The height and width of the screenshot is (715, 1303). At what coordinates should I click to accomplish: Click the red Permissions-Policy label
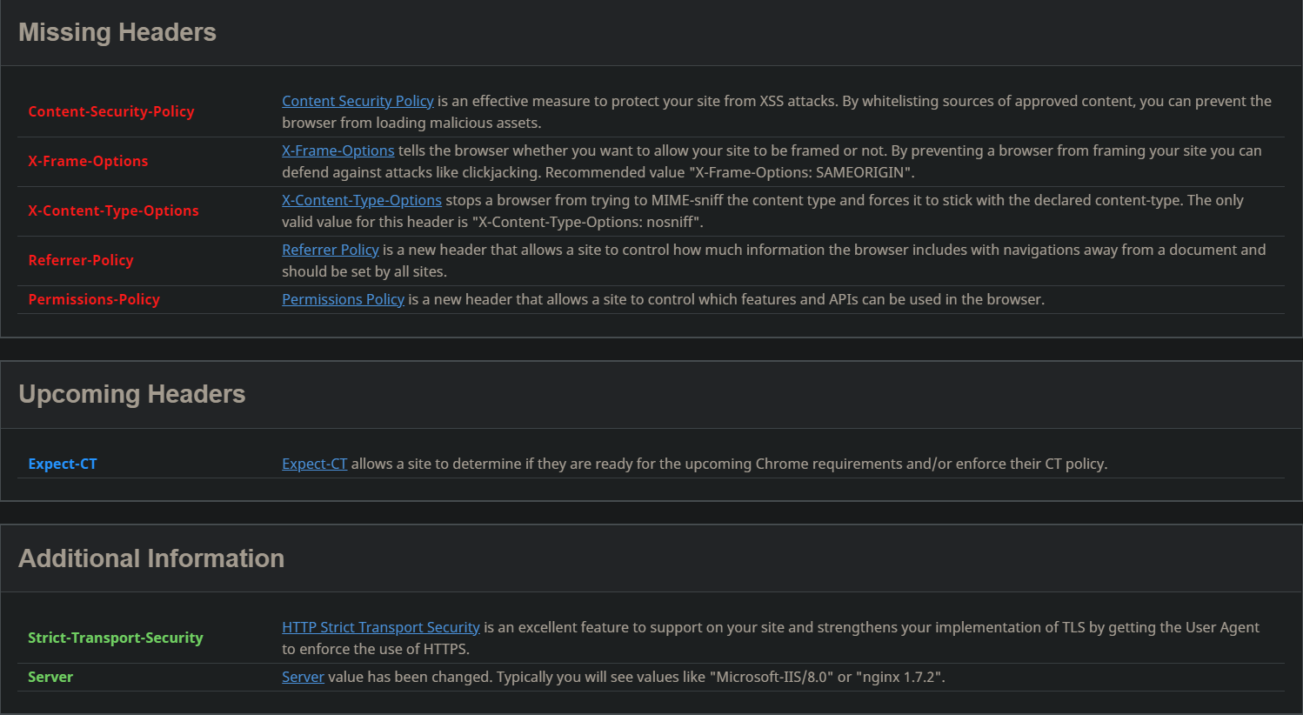94,299
